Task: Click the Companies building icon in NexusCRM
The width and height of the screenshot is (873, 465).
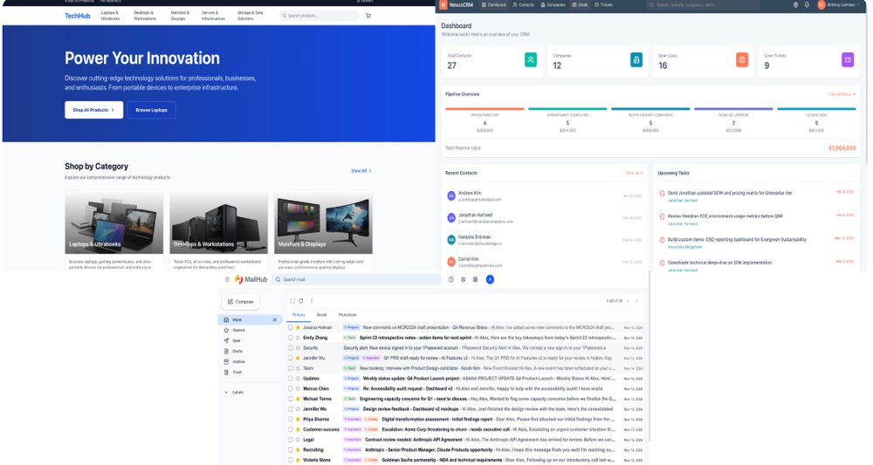Action: pos(636,59)
